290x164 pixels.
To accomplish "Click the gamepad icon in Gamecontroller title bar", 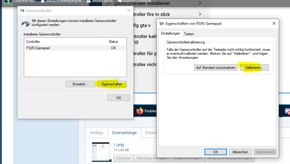I will click(22, 10).
